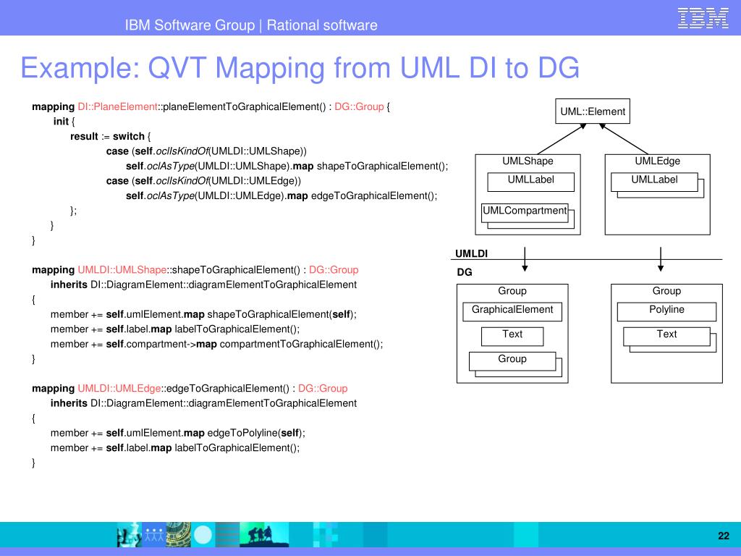
Task: Click red 'DG::Group' on first mapping line
Action: (x=359, y=106)
